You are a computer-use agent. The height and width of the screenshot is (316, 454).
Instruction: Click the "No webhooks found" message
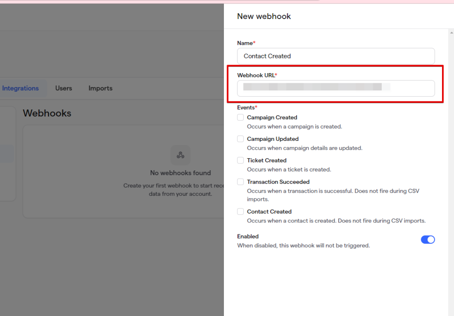point(180,173)
